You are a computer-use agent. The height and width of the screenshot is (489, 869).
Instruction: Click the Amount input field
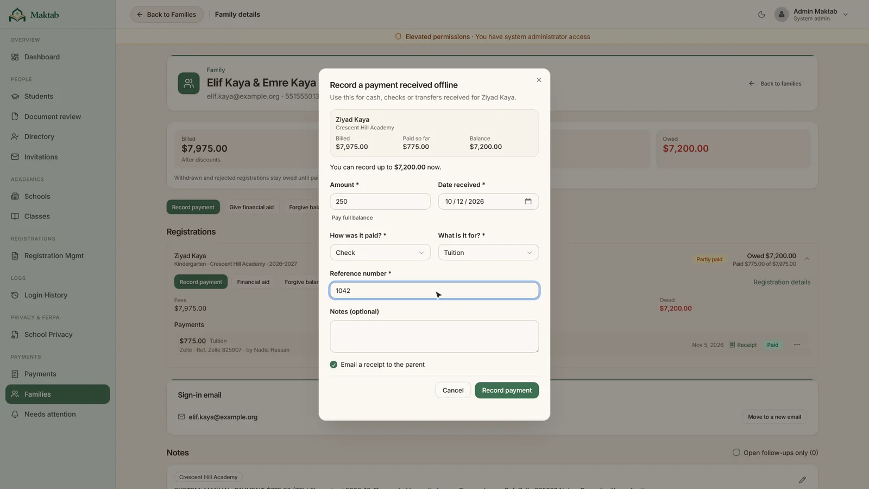coord(380,202)
